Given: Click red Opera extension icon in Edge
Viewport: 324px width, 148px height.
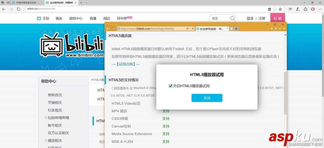Looking at the screenshot, I should click(x=313, y=9).
